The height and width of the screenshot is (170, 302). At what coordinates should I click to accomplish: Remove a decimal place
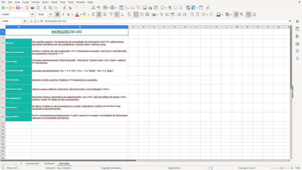185,15
